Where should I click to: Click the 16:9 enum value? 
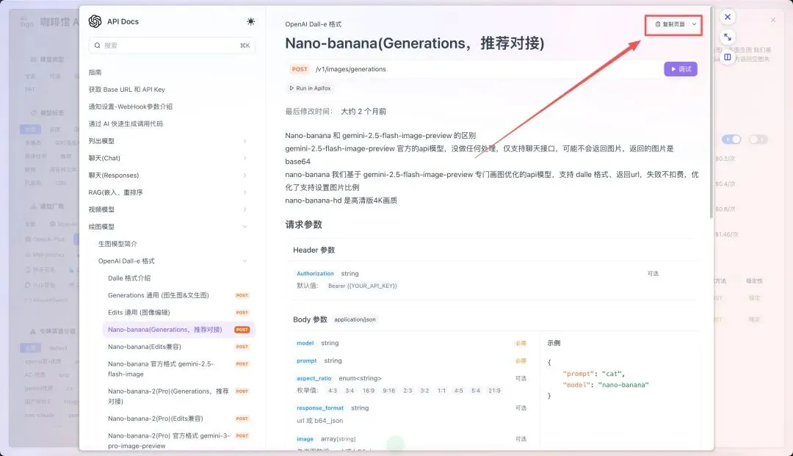(369, 391)
